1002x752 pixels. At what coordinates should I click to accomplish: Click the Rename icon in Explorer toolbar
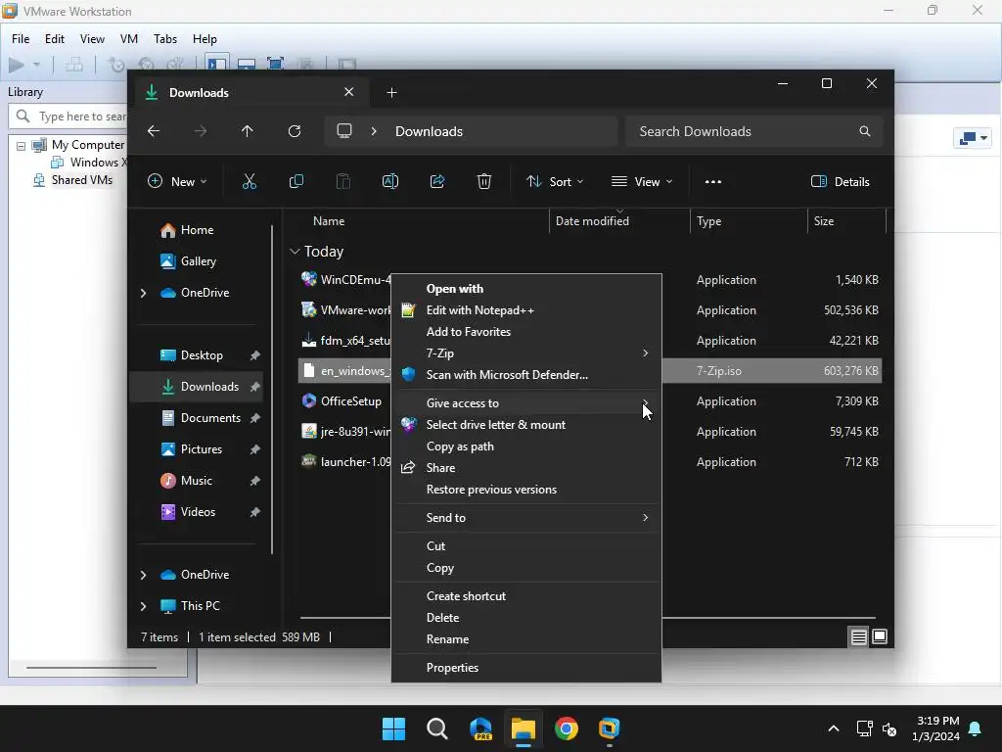click(389, 181)
